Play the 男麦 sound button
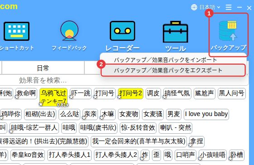The height and width of the screenshot is (165, 254). click(174, 114)
